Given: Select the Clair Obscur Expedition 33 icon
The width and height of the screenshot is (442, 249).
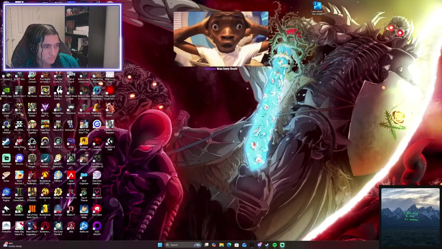Looking at the screenshot, I should tap(97, 162).
